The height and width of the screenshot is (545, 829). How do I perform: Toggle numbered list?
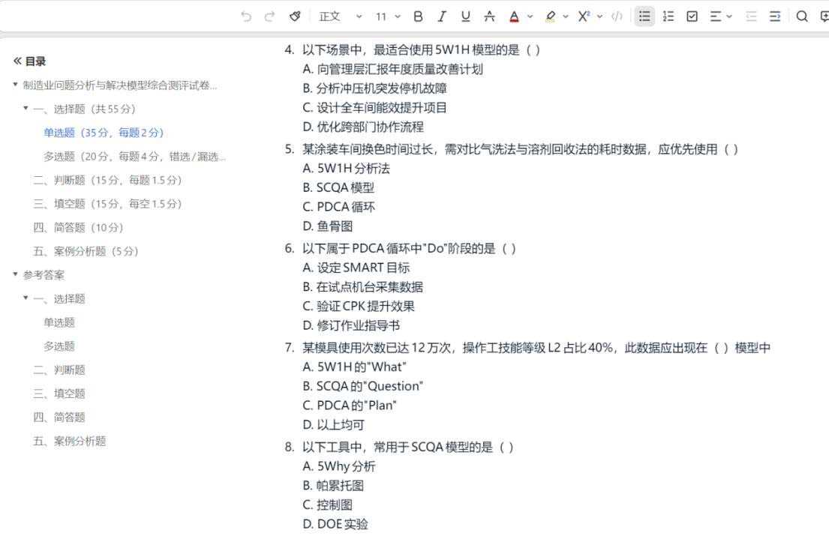pyautogui.click(x=668, y=16)
